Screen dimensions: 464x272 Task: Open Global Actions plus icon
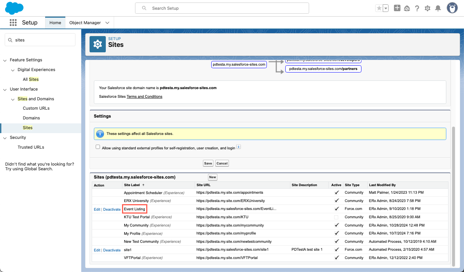point(397,8)
